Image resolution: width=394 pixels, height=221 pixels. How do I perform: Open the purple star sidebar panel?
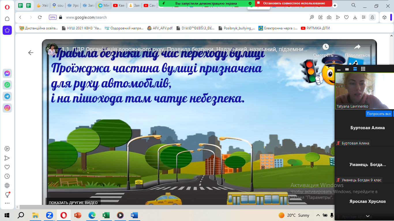tap(7, 30)
